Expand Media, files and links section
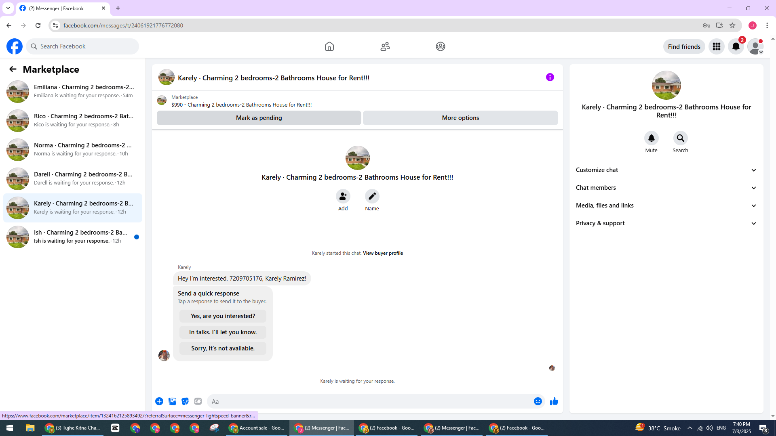Screen dimensions: 776x436 pos(666,205)
